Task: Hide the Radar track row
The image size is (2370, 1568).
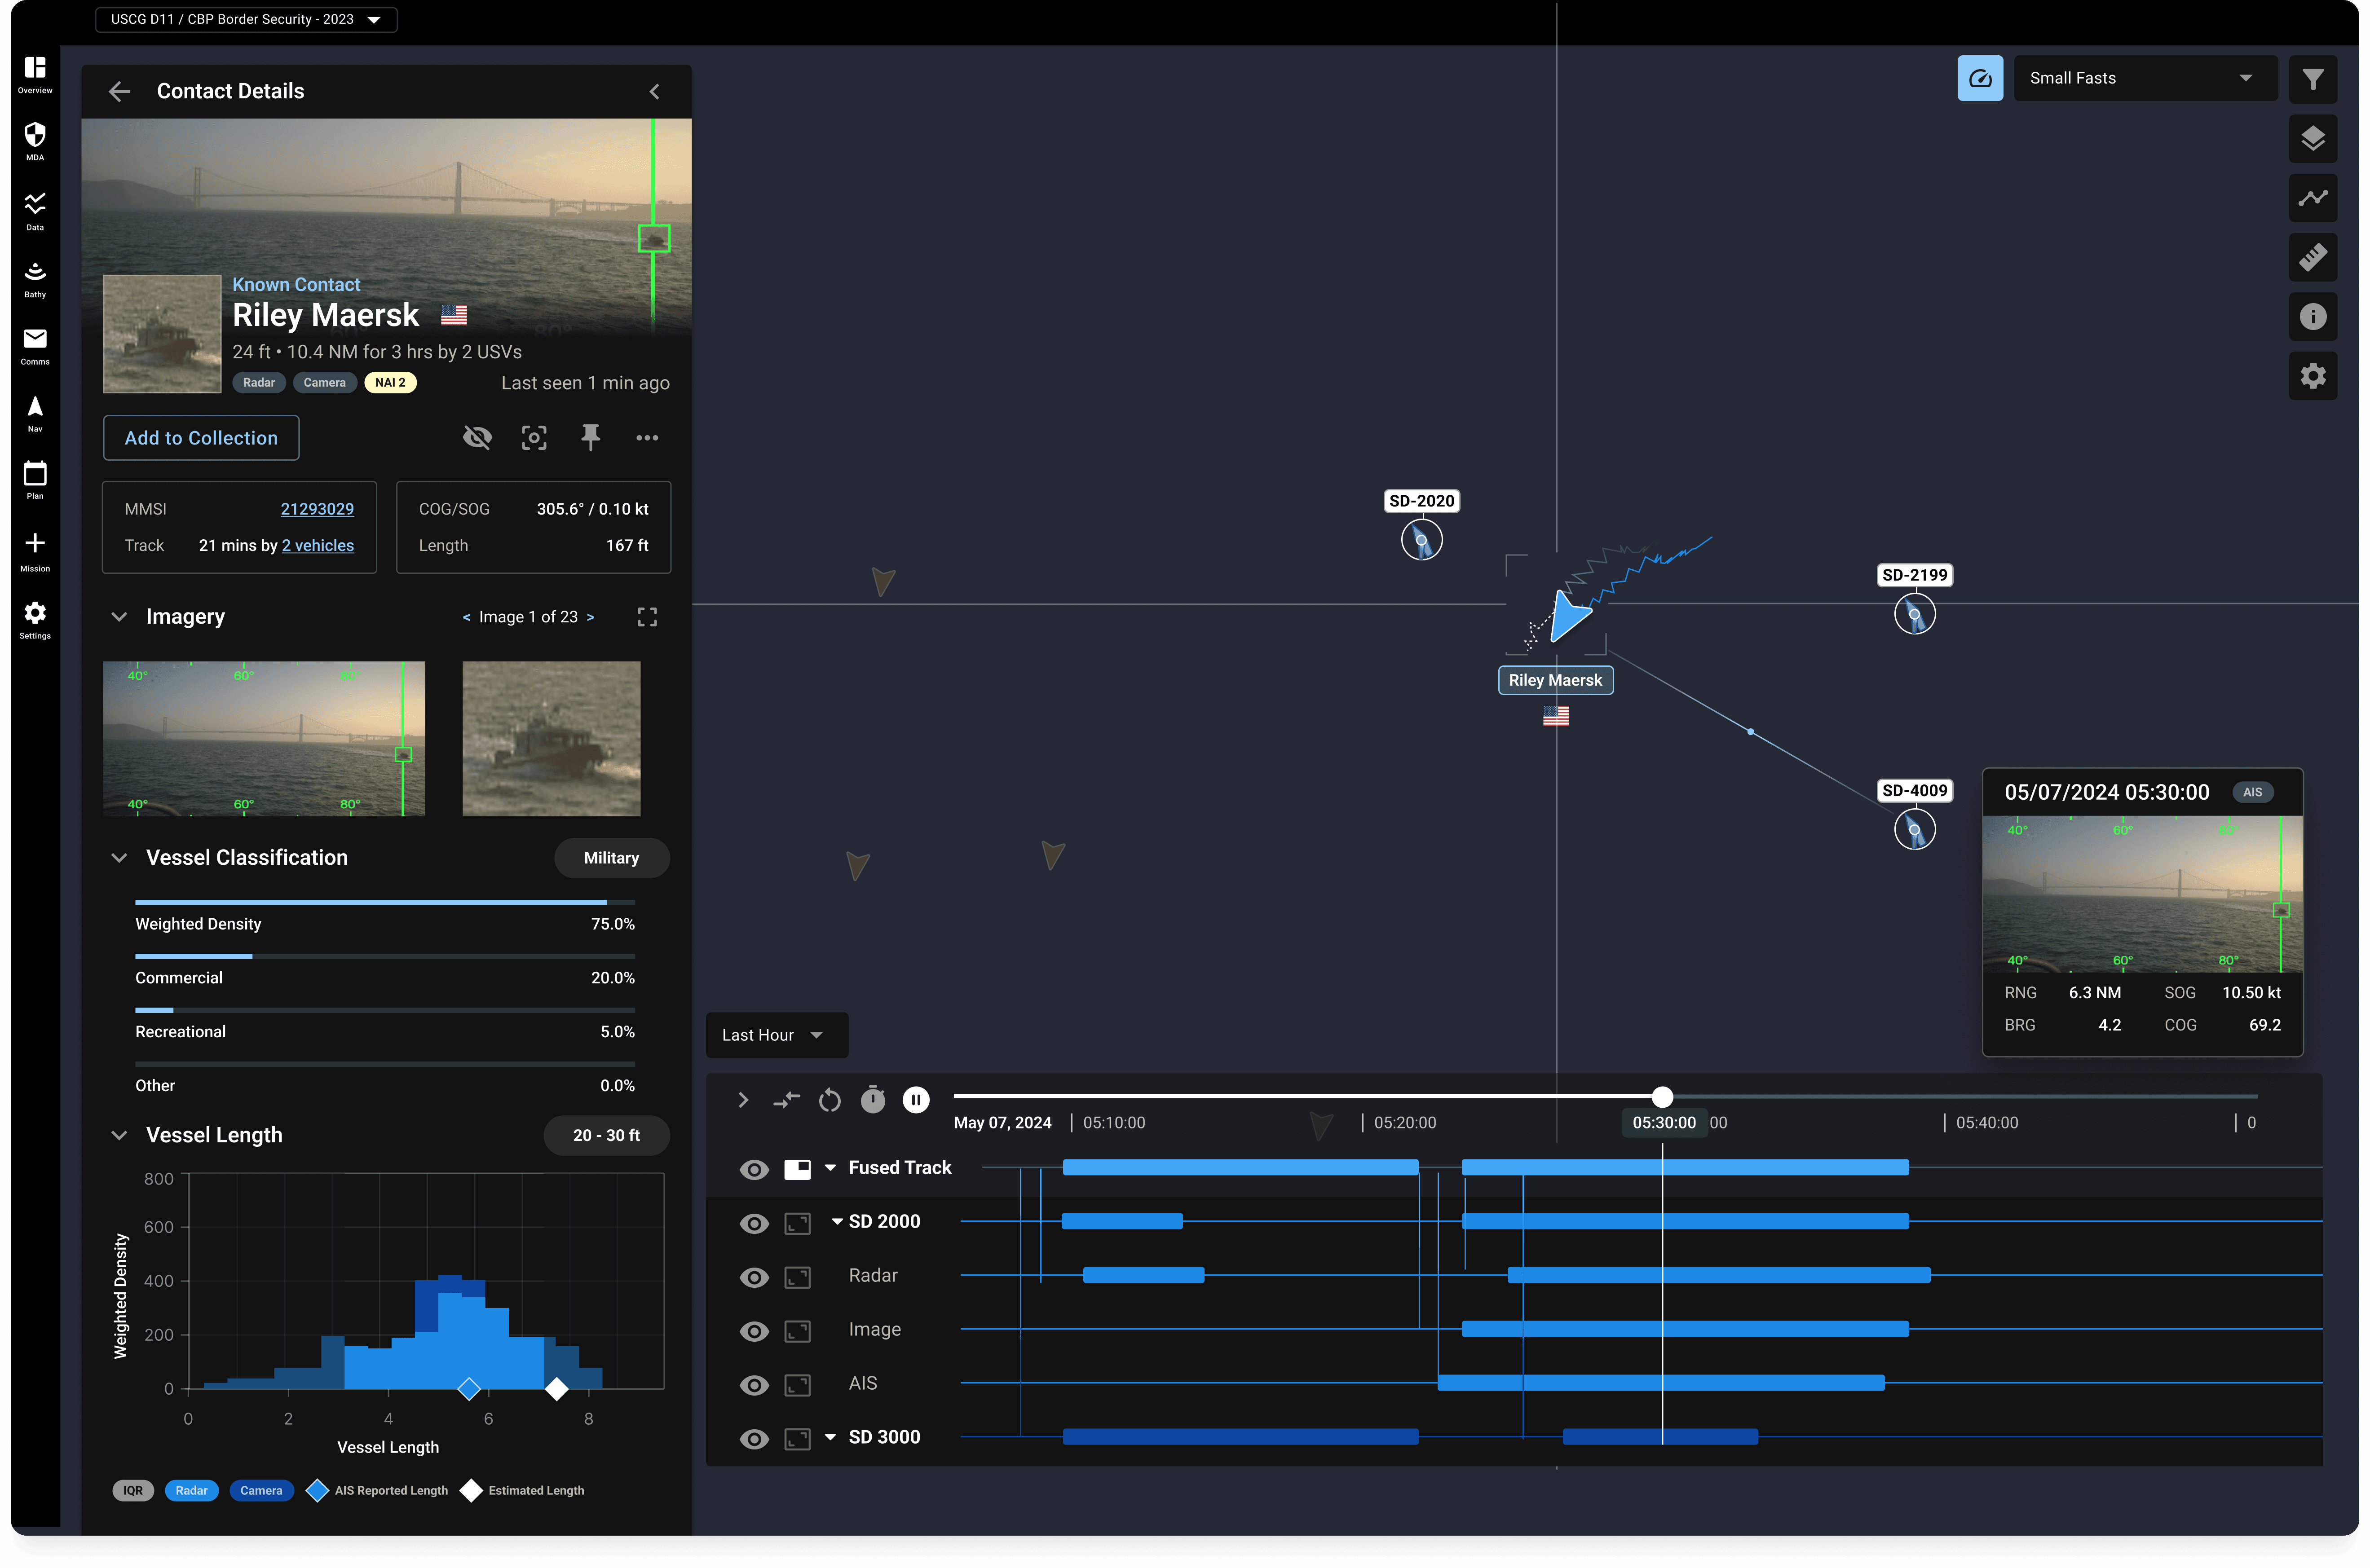Action: point(754,1277)
